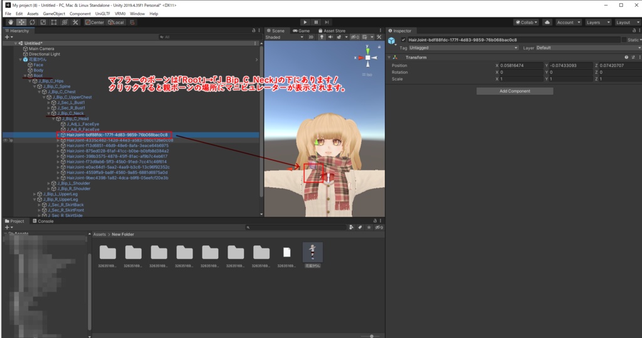This screenshot has width=642, height=338.
Task: Toggle the Inspector panel lock
Action: 634,31
